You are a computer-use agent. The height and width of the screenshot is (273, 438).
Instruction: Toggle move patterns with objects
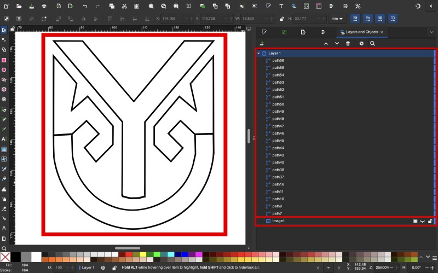393,19
